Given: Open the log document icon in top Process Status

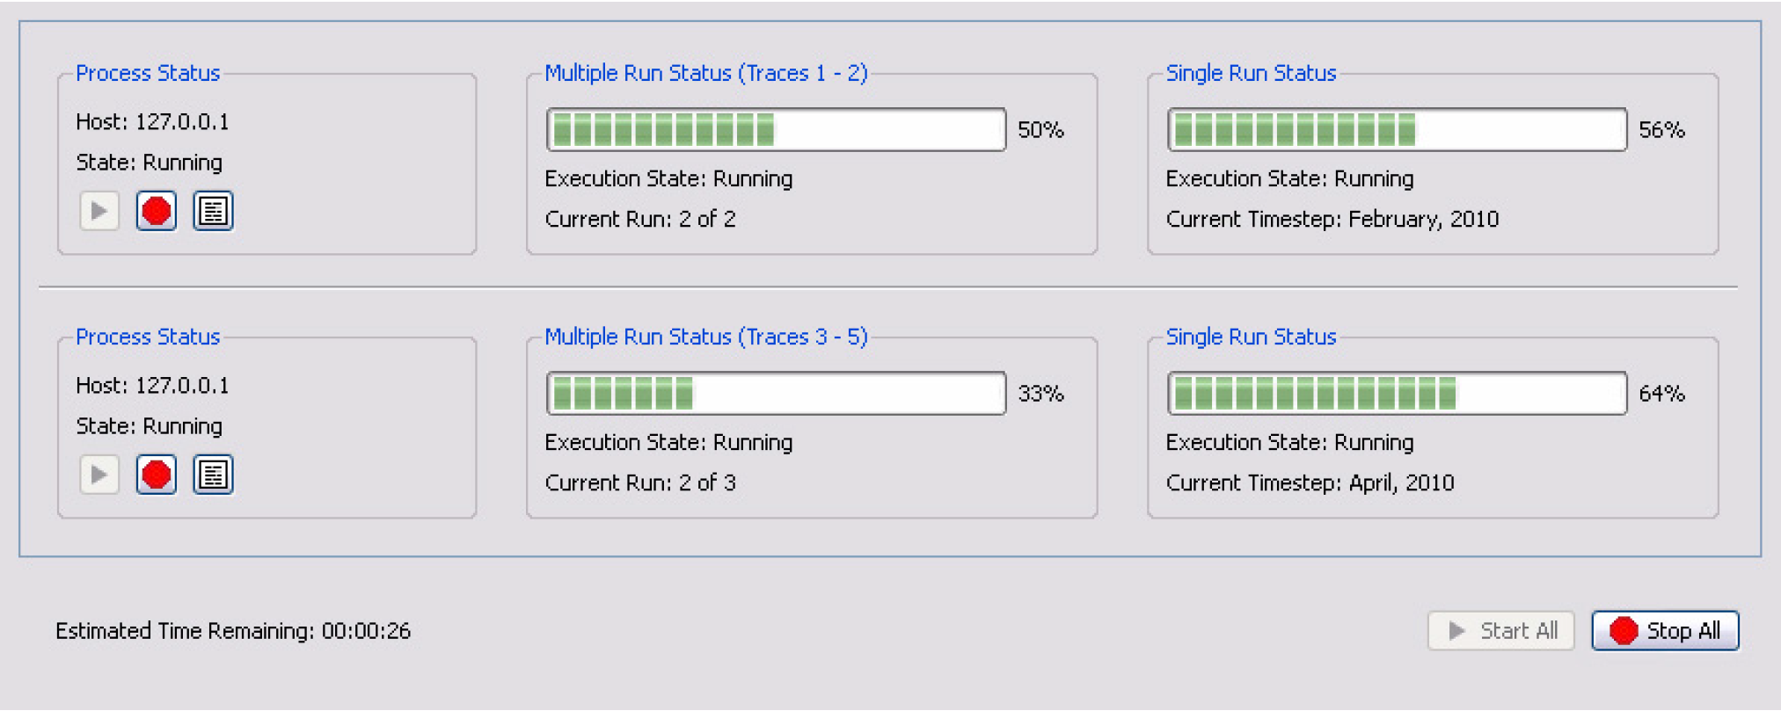Looking at the screenshot, I should tap(213, 211).
